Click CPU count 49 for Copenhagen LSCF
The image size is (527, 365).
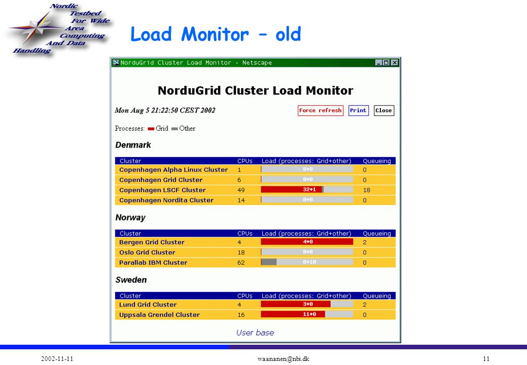click(x=241, y=190)
